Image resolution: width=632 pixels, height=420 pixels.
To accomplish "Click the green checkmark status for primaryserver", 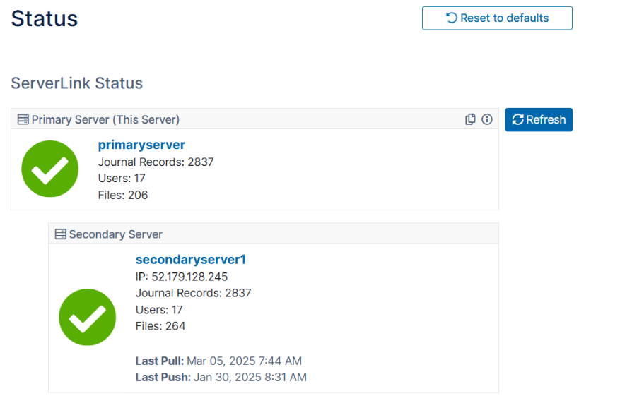I will 49,168.
